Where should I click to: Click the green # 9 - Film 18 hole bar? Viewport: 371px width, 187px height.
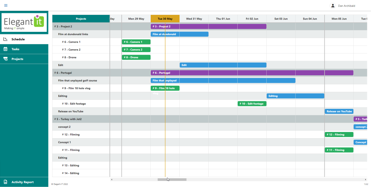click(x=165, y=88)
